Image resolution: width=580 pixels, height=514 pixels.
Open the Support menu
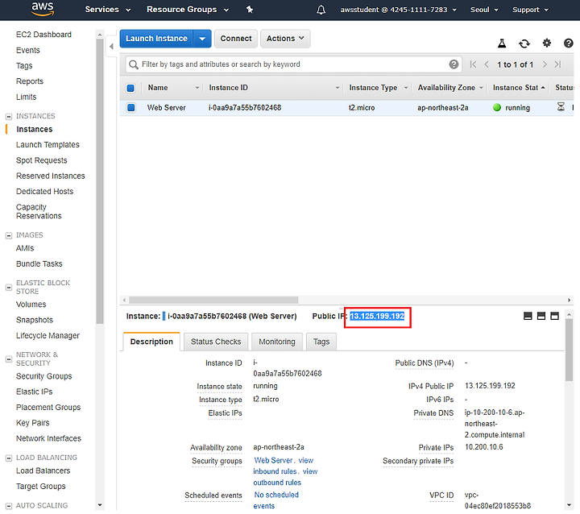530,10
